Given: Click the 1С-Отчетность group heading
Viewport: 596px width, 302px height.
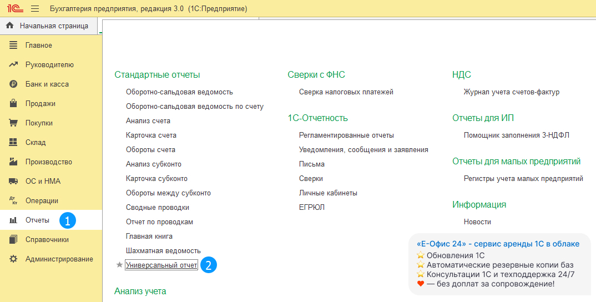Looking at the screenshot, I should coord(318,118).
